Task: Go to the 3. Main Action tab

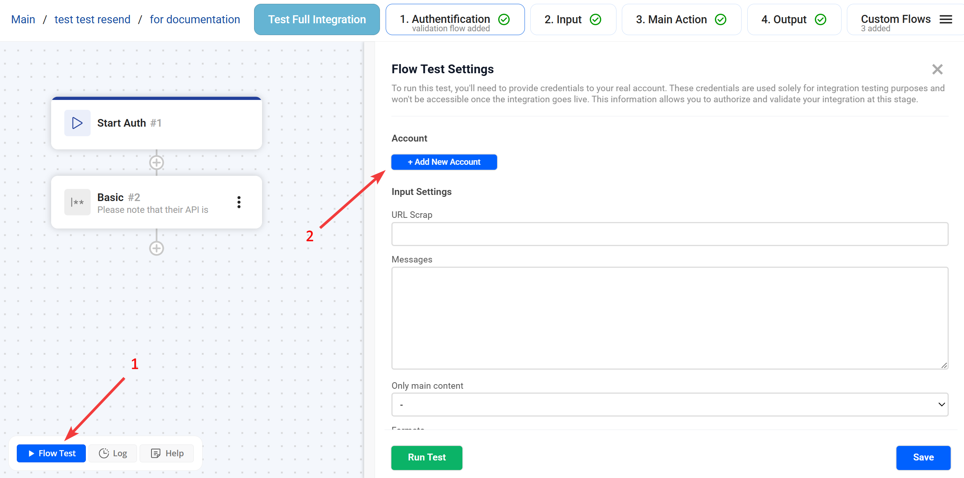Action: pos(681,19)
